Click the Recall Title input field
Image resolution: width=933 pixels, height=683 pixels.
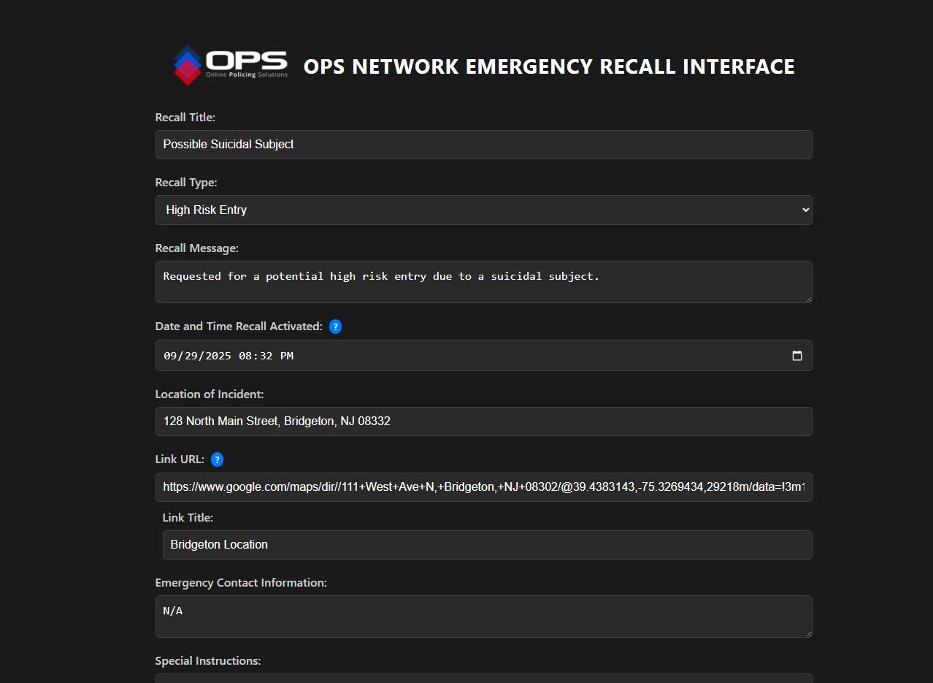pyautogui.click(x=483, y=145)
